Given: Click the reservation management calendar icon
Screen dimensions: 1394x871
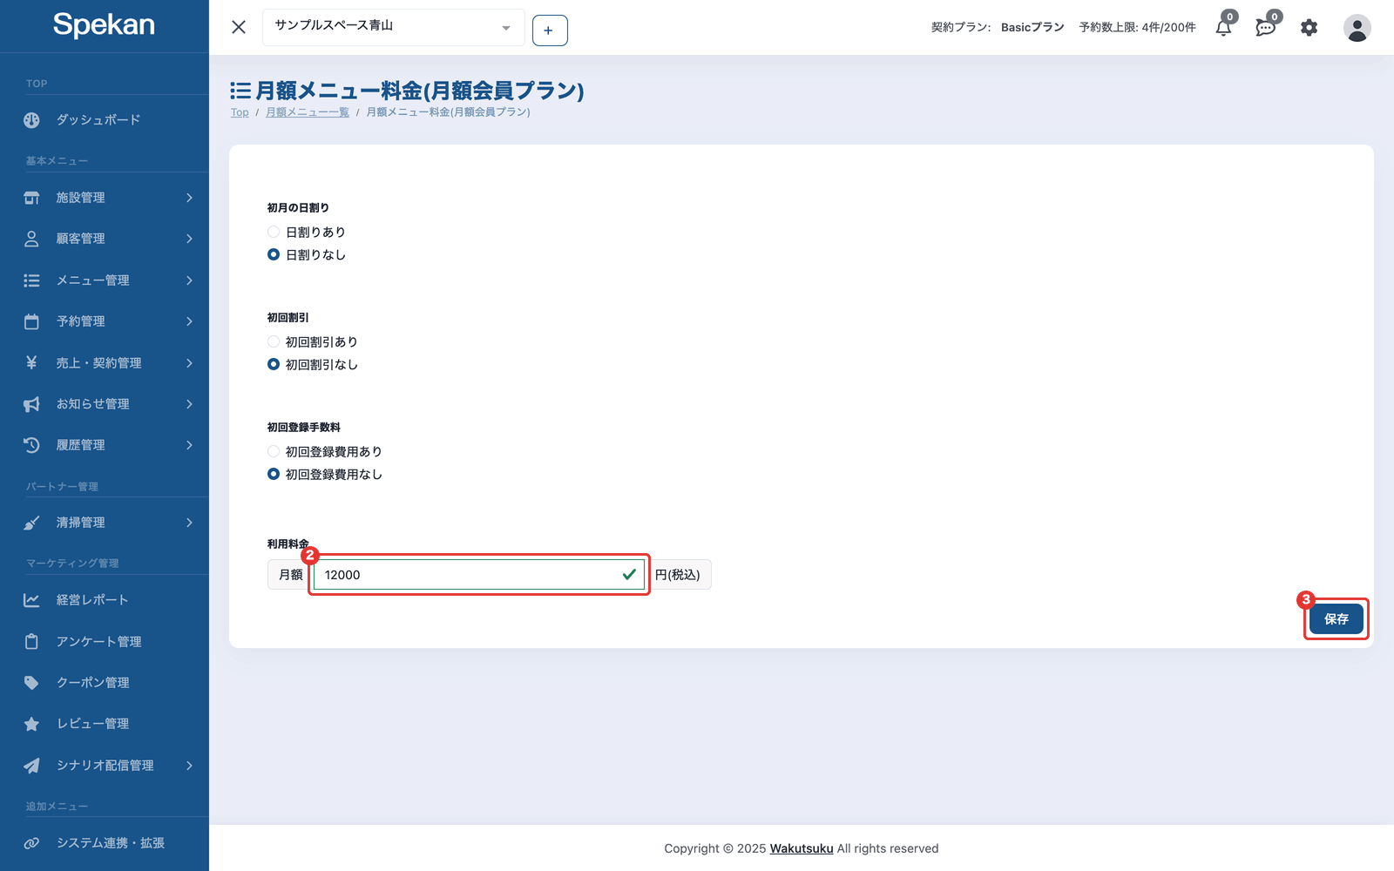Looking at the screenshot, I should [x=31, y=321].
